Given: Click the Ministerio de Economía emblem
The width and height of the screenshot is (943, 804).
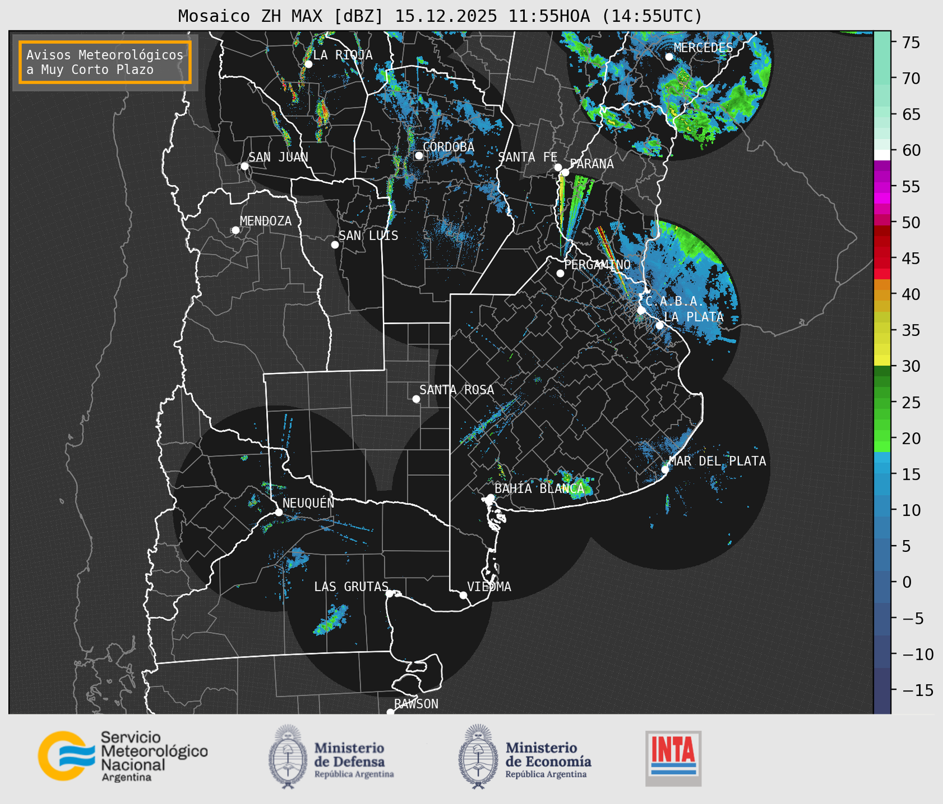Looking at the screenshot, I should point(476,756).
